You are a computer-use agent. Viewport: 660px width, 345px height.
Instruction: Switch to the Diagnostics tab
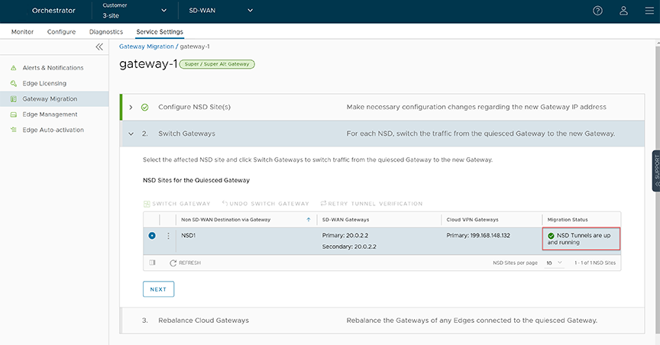pyautogui.click(x=106, y=32)
